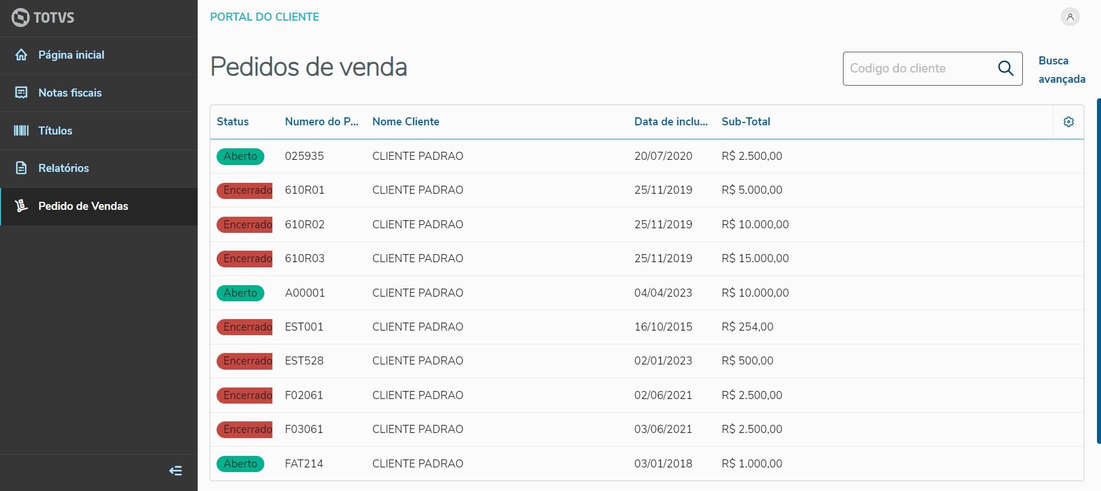Sort by the Sub-Total column header
The image size is (1101, 491).
point(745,122)
